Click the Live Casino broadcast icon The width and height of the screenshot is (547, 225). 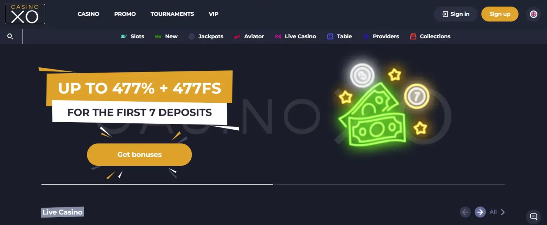tap(278, 36)
